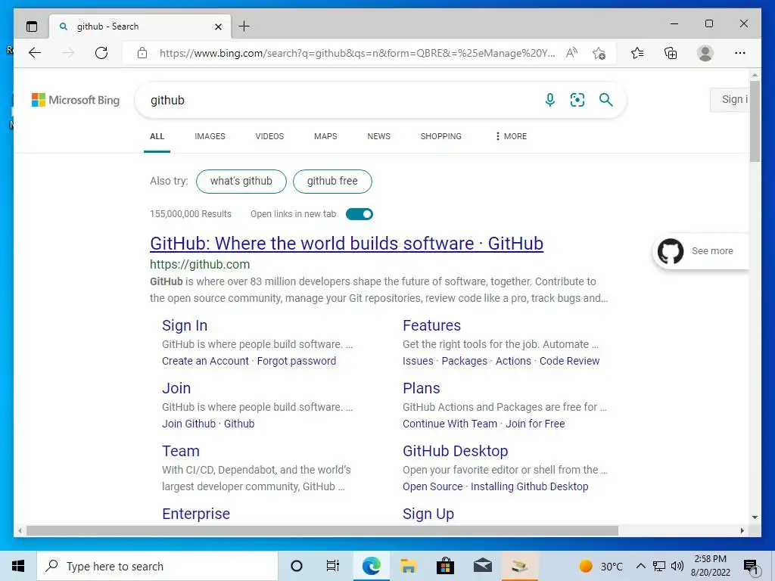The width and height of the screenshot is (775, 581).
Task: Click the Microsoft Bing logo
Action: pyautogui.click(x=76, y=100)
